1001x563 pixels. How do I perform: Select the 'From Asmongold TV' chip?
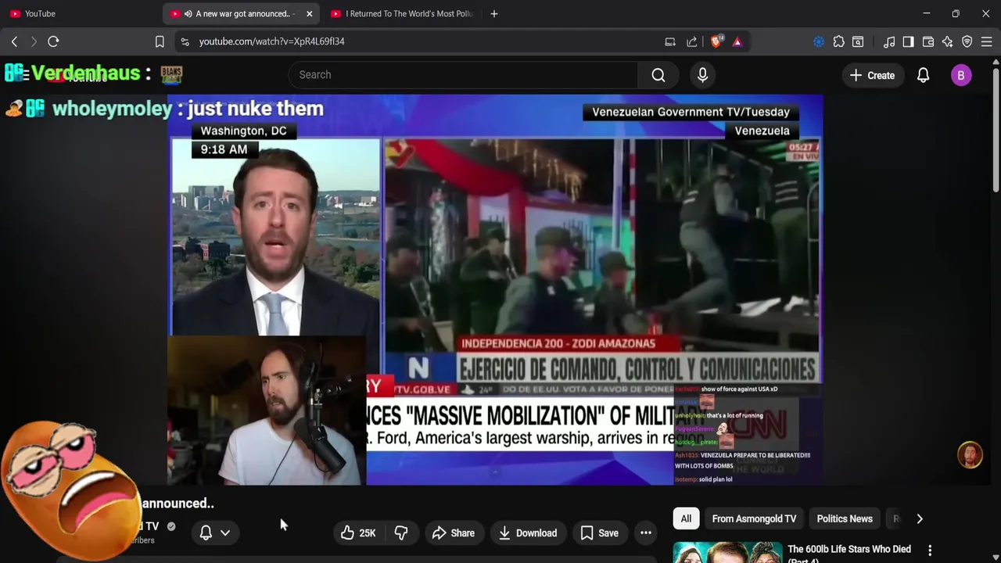pyautogui.click(x=754, y=518)
